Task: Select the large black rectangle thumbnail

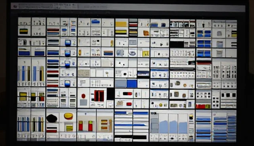Action: (177, 44)
